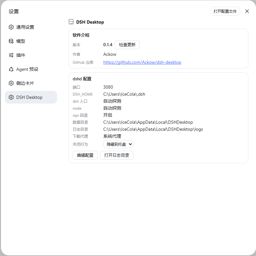The height and width of the screenshot is (256, 256).
Task: Select 侧边卡片 in sidebar
Action: pyautogui.click(x=31, y=83)
